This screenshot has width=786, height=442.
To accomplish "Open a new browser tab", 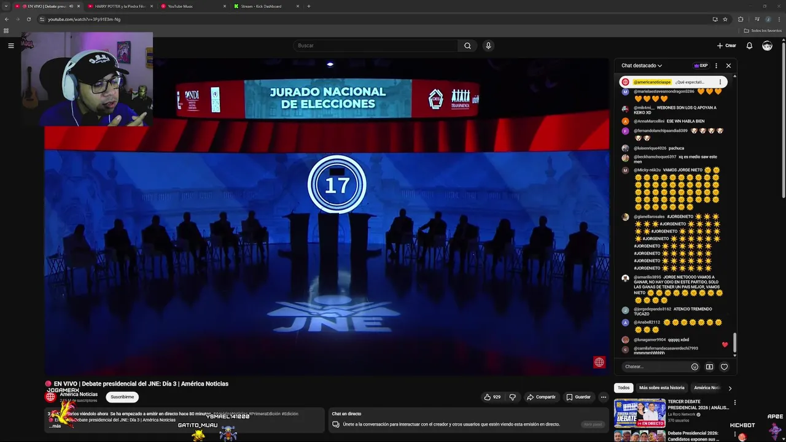I will pos(308,6).
